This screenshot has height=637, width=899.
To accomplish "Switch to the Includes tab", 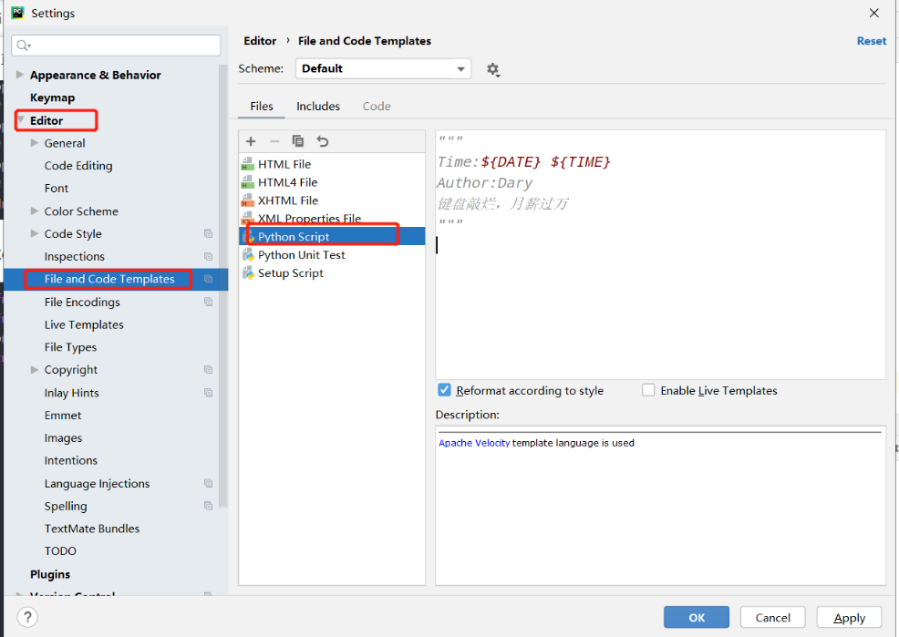I will point(318,106).
